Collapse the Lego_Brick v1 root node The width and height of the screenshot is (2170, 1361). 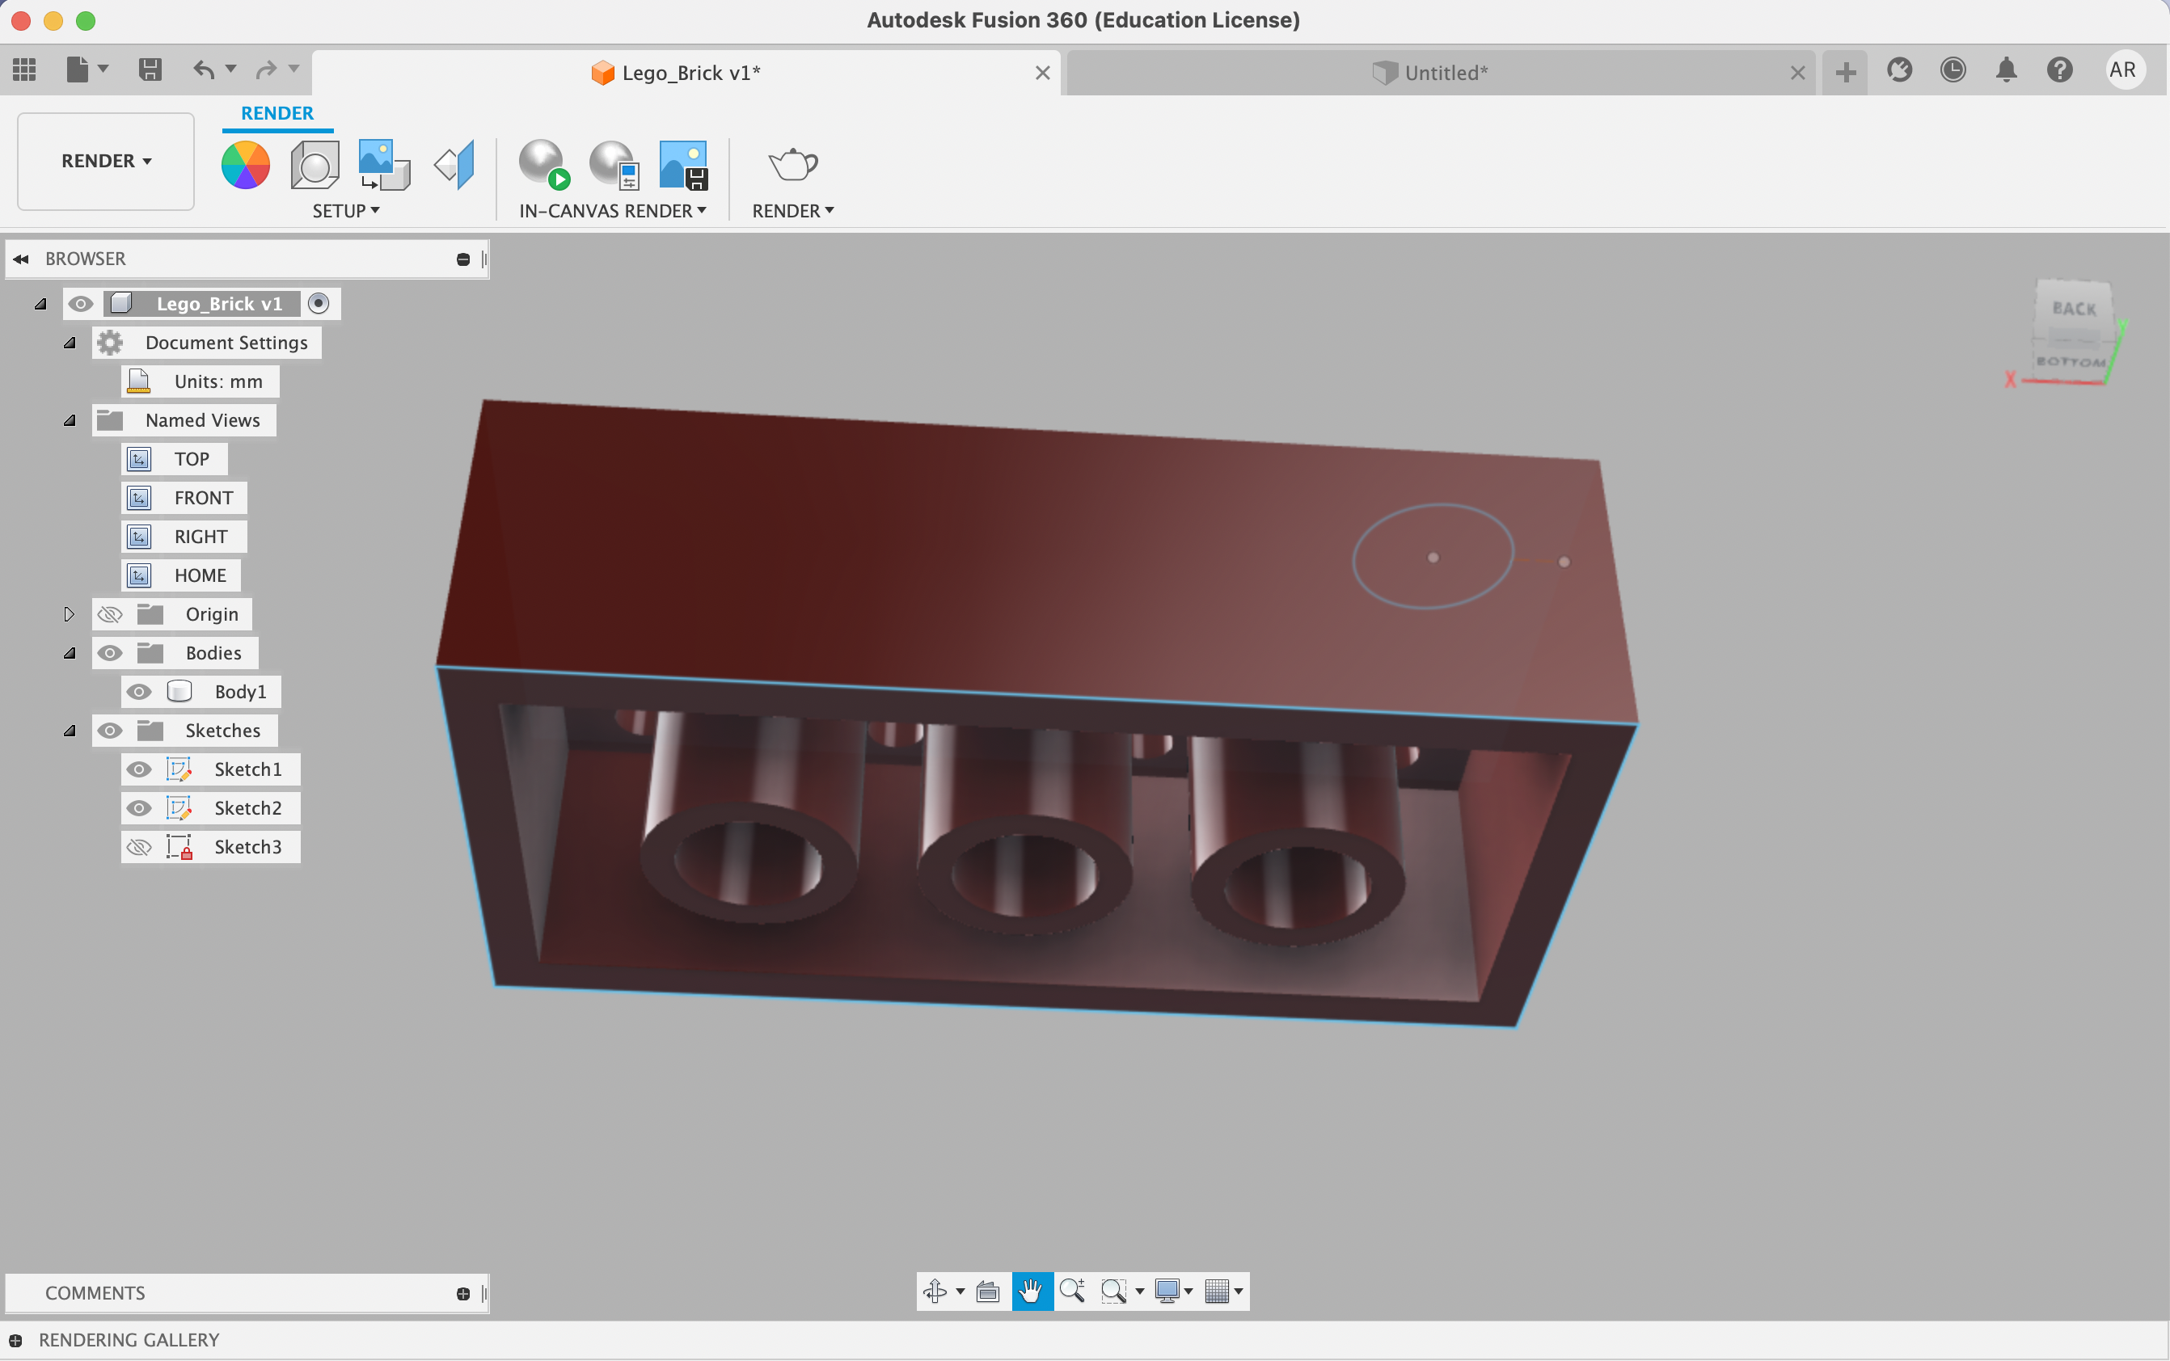(x=40, y=304)
